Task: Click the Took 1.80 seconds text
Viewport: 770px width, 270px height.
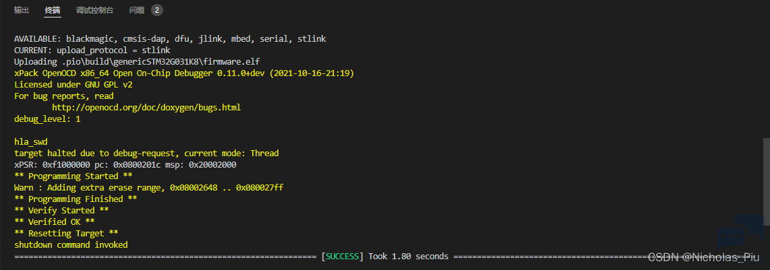Action: [408, 257]
